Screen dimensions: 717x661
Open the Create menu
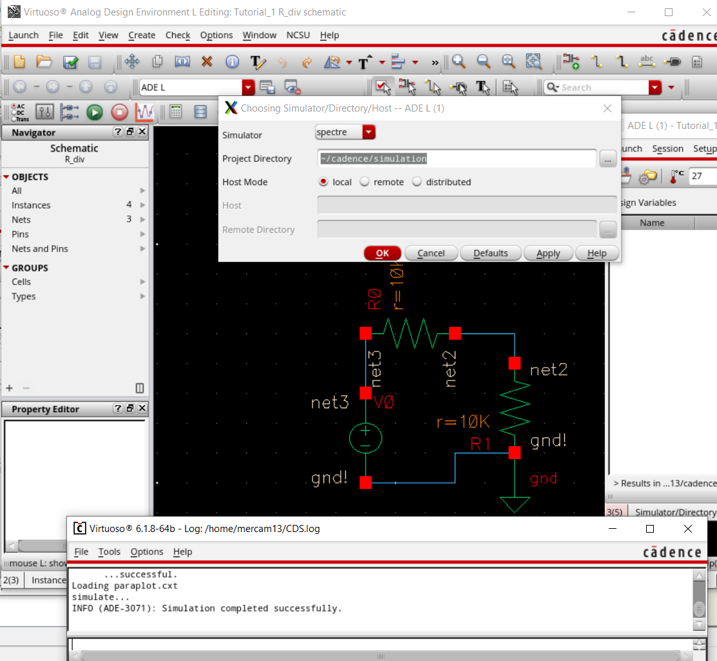coord(141,35)
